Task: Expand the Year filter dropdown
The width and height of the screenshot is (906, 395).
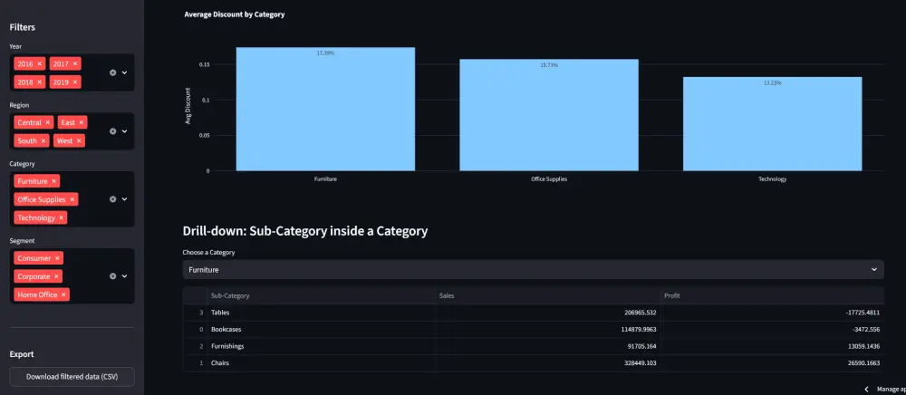Action: pos(124,72)
